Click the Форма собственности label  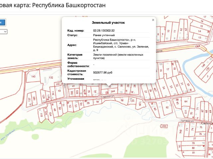(x=79, y=65)
